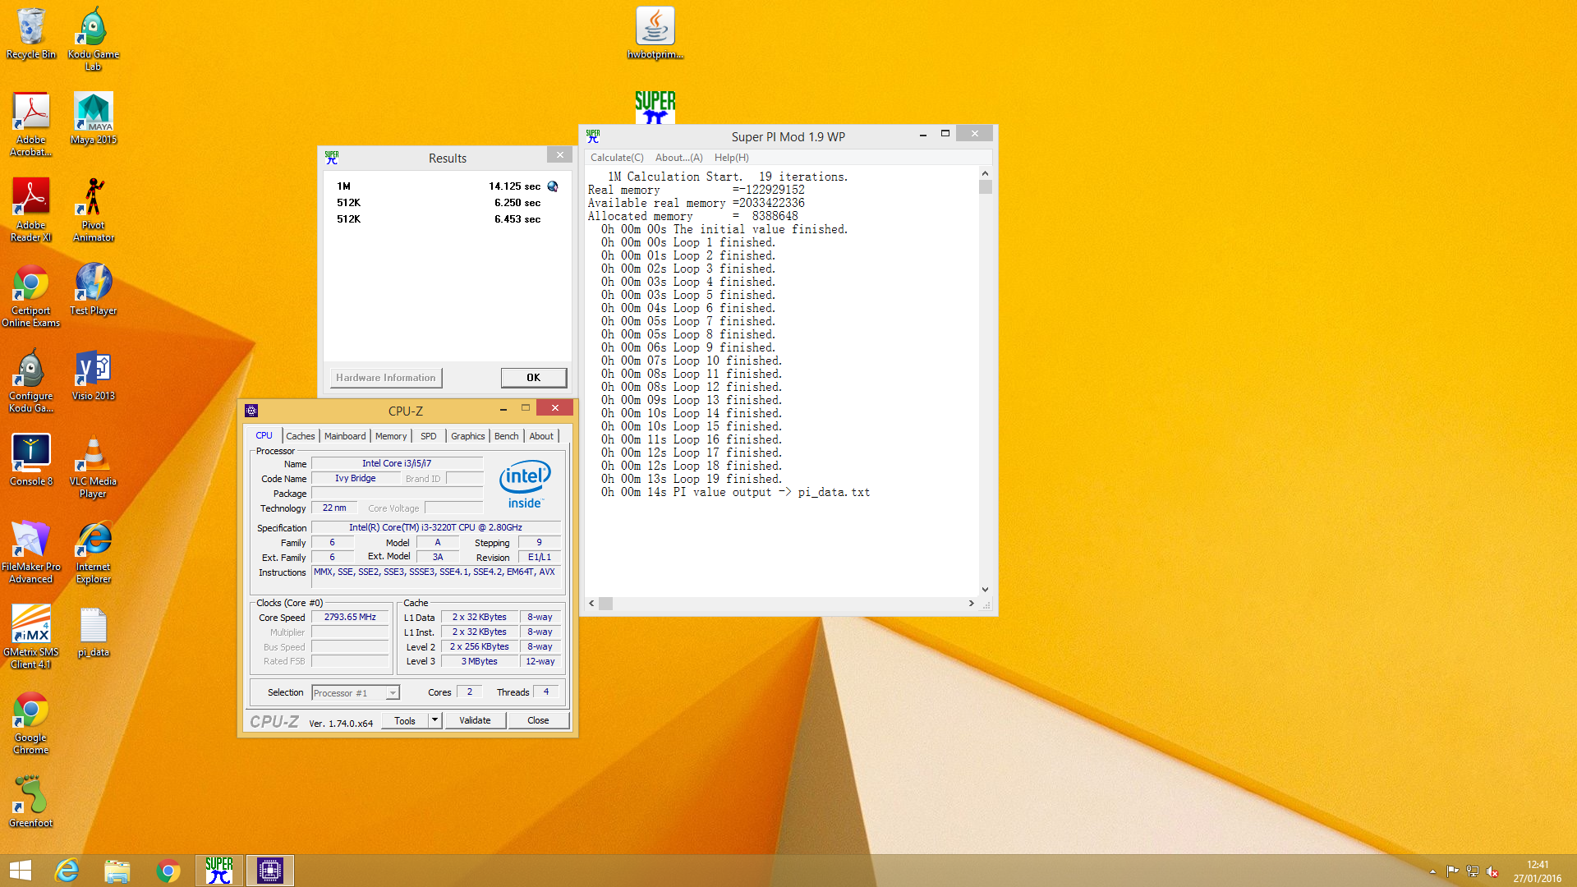This screenshot has width=1577, height=887.
Task: Switch to the Memory tab
Action: 391,436
